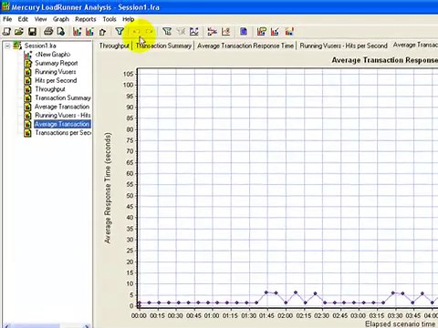This screenshot has width=438, height=328.
Task: Open an existing session with the folder icon
Action: pyautogui.click(x=19, y=31)
